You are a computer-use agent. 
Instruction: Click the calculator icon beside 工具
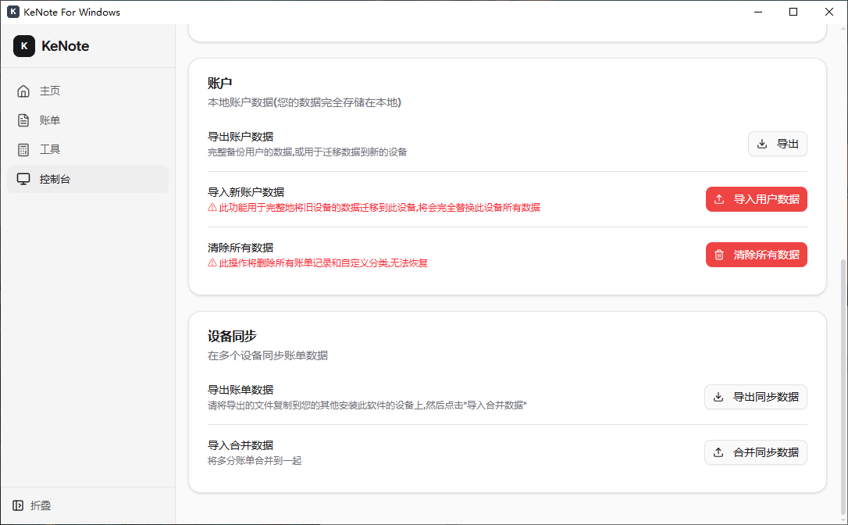(23, 150)
